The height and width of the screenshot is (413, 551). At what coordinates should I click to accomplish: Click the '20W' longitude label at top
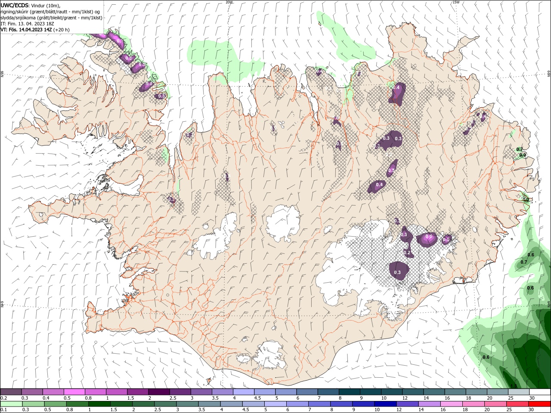tap(229, 2)
